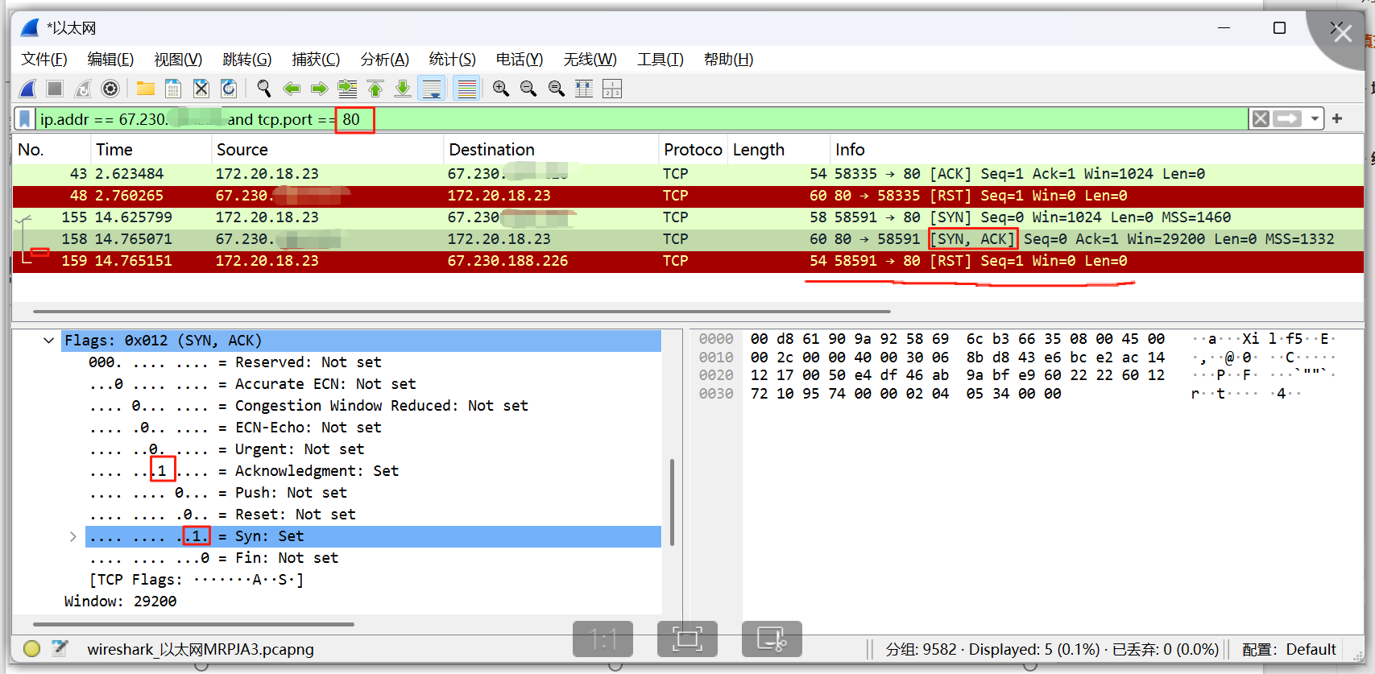Click the open capture file folder icon
The width and height of the screenshot is (1375, 674).
(x=145, y=89)
